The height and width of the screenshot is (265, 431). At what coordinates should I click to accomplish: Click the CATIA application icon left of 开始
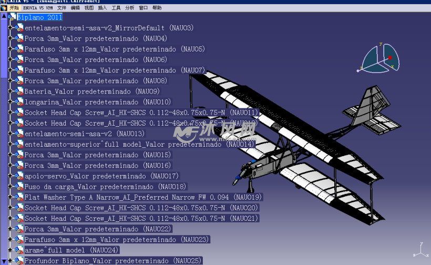point(4,8)
